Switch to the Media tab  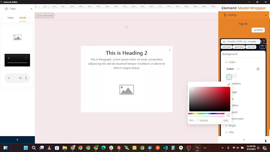pos(23,17)
